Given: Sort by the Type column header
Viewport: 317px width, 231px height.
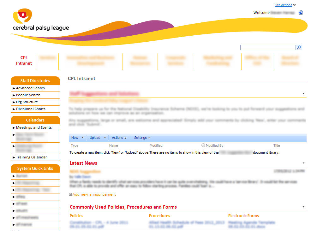Looking at the screenshot, I should (75, 145).
